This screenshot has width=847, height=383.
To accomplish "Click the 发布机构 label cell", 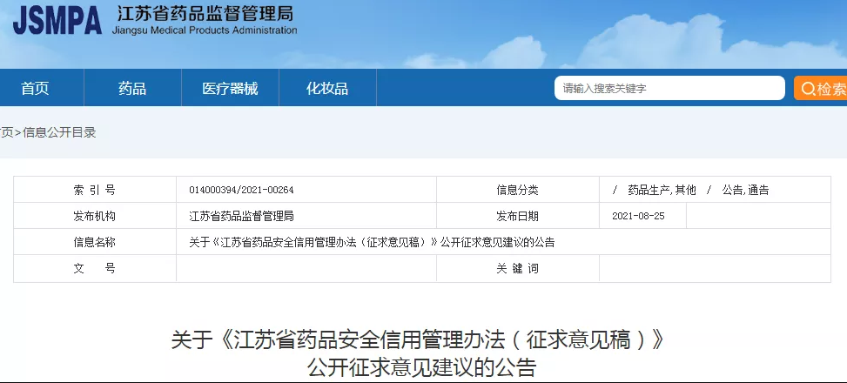I will coord(95,216).
